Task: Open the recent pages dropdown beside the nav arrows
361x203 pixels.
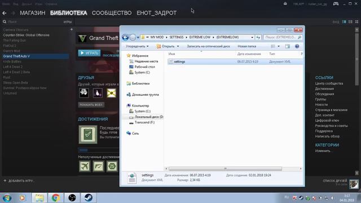Action: [x=138, y=37]
